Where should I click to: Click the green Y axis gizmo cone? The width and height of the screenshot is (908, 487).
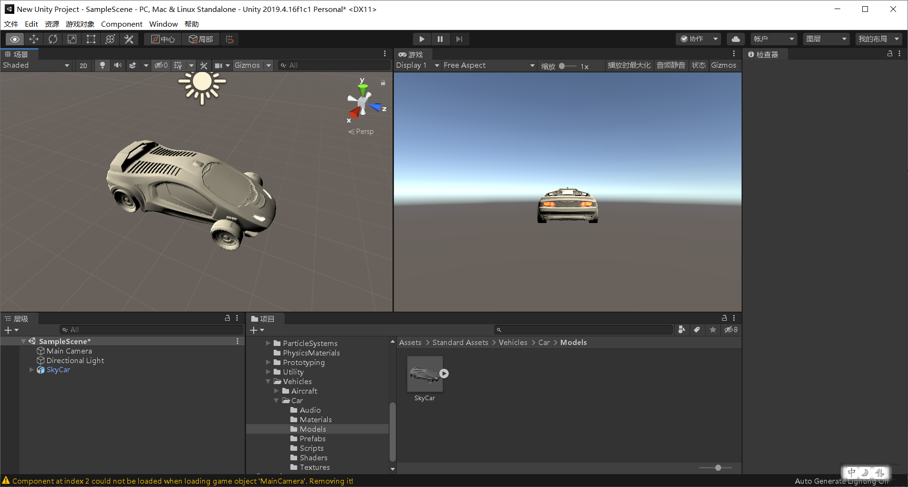pos(363,90)
